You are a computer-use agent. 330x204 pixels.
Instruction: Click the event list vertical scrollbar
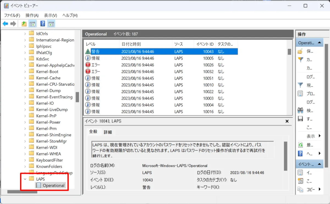pos(289,52)
